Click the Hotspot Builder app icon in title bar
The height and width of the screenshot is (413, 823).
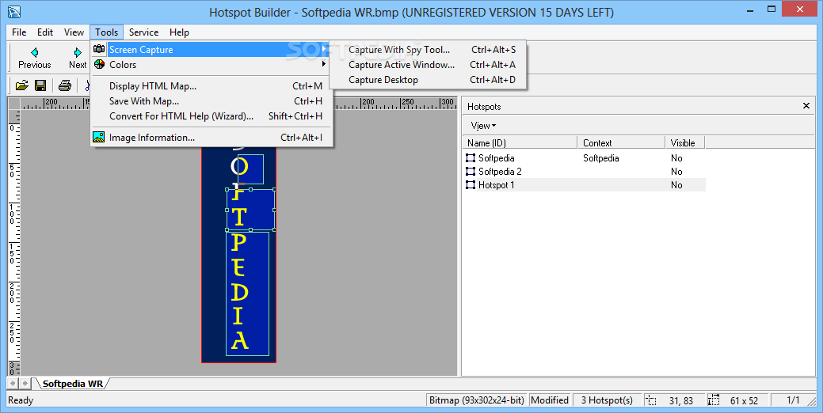point(14,12)
